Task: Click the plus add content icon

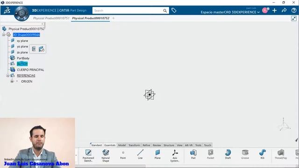Action: pyautogui.click(x=274, y=10)
